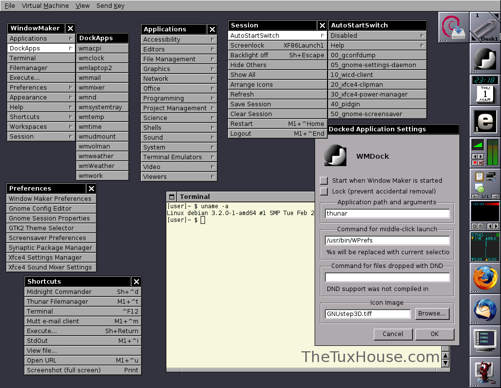Toggle the red record button in wmmixer
Image resolution: width=501 pixels, height=388 pixels.
[x=475, y=163]
